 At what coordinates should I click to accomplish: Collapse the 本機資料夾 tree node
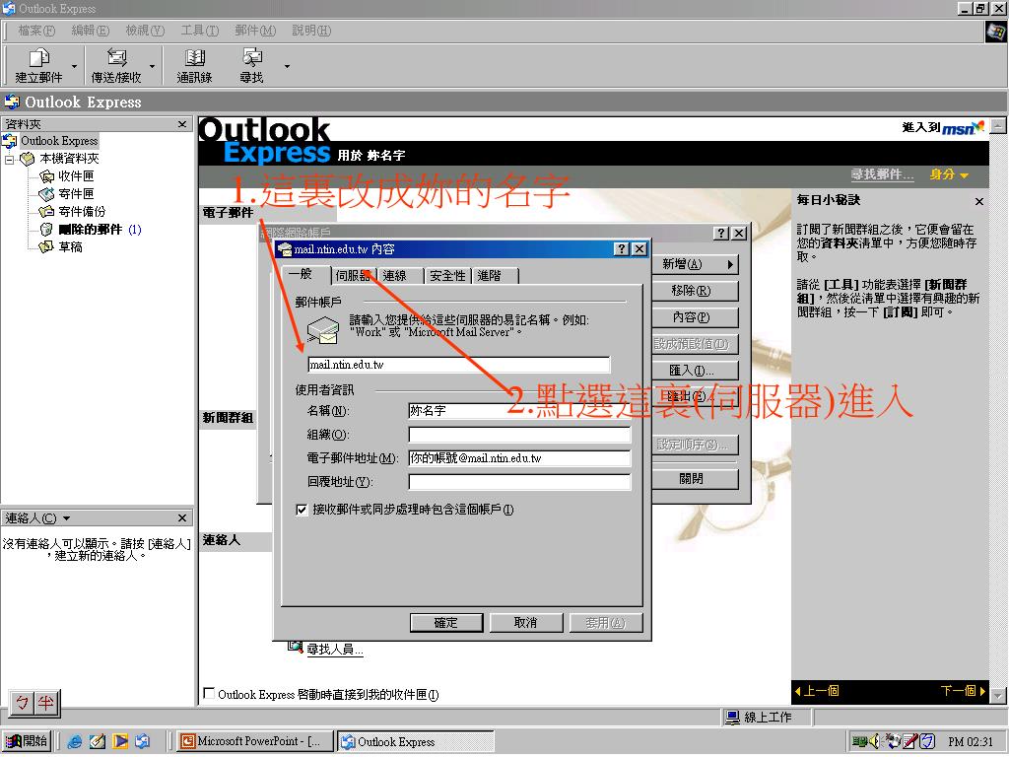10,159
